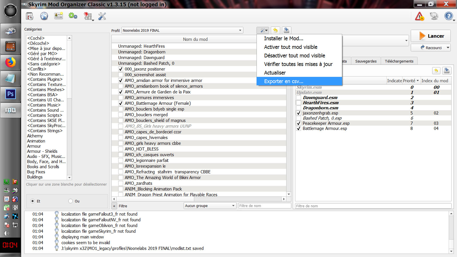This screenshot has height=257, width=457.
Task: Open Firefox from the left taskbar
Action: 11,62
